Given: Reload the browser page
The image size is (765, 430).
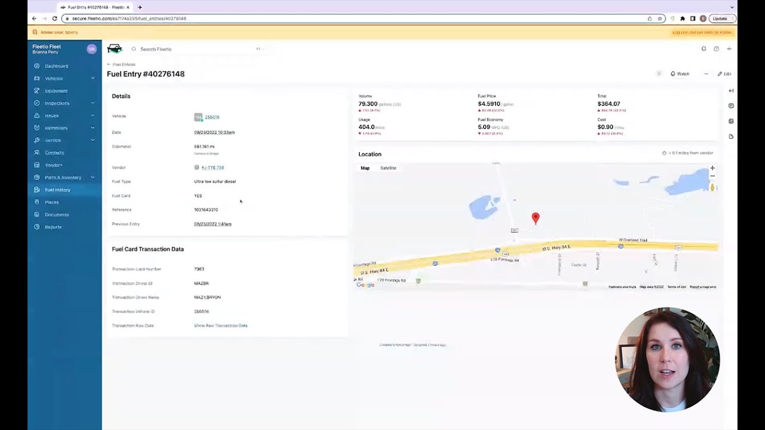Looking at the screenshot, I should (54, 19).
